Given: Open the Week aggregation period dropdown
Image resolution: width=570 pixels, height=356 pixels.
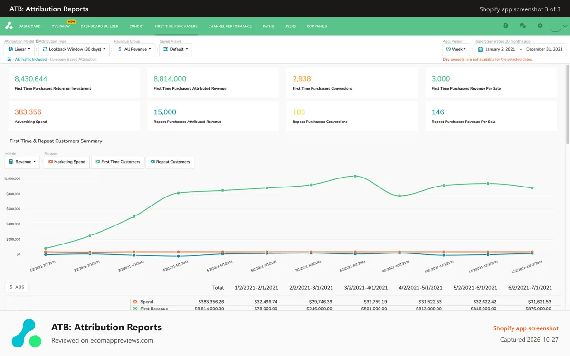Looking at the screenshot, I should tap(456, 49).
